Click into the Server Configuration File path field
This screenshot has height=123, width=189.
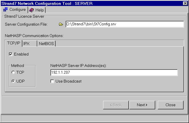(124, 24)
